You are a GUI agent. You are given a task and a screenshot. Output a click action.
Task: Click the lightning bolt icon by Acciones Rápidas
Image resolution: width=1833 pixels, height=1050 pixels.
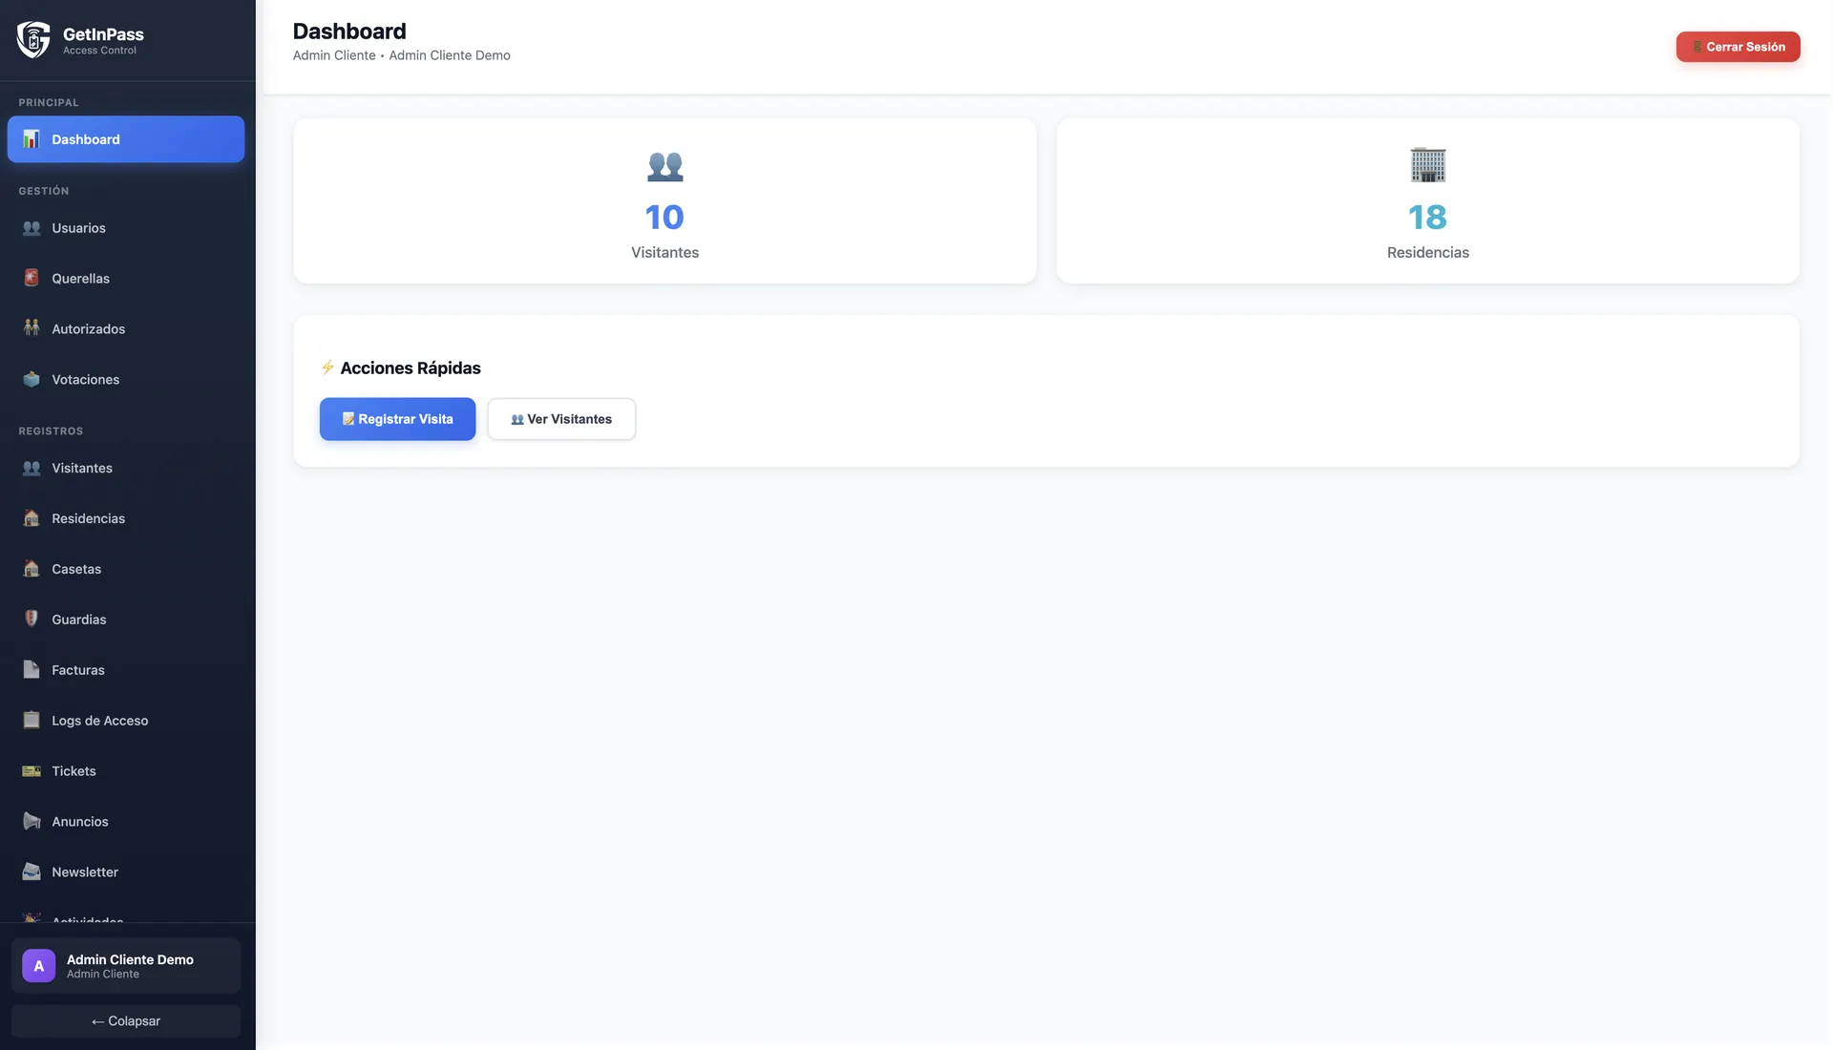(327, 367)
